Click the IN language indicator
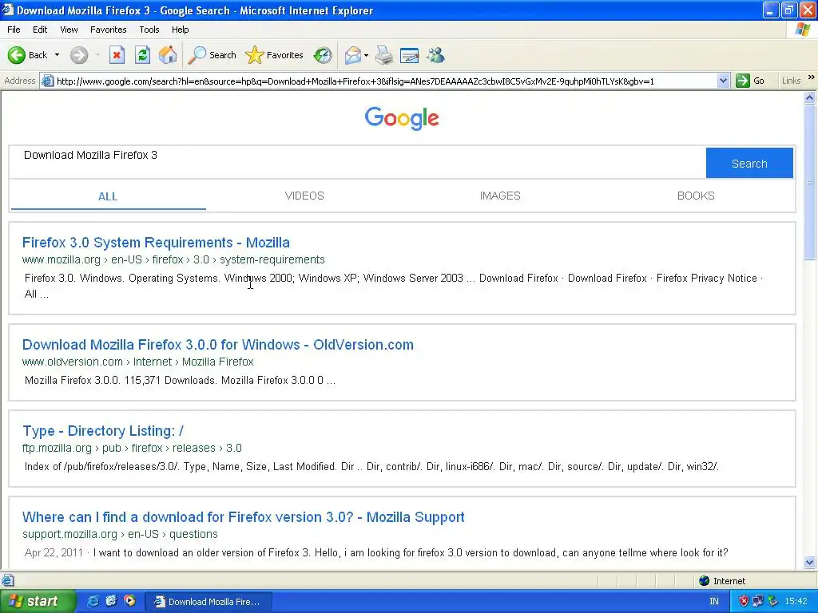The image size is (818, 613). [x=714, y=601]
